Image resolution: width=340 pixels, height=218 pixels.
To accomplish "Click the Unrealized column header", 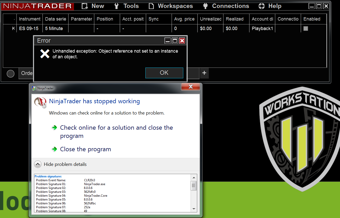I will coord(211,19).
